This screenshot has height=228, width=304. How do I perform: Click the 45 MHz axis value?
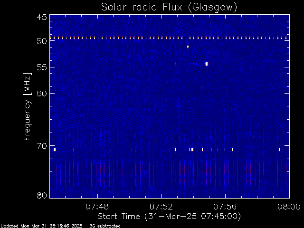tap(42, 17)
